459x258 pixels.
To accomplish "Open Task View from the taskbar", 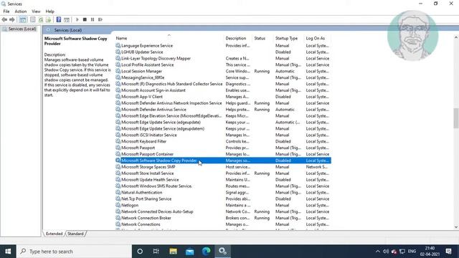I will [156, 252].
